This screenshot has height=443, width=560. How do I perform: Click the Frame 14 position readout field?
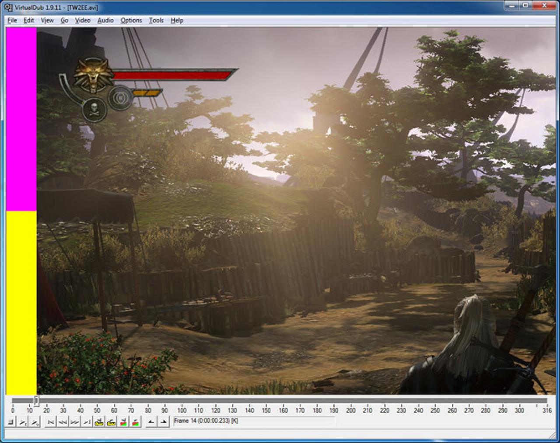pos(254,421)
